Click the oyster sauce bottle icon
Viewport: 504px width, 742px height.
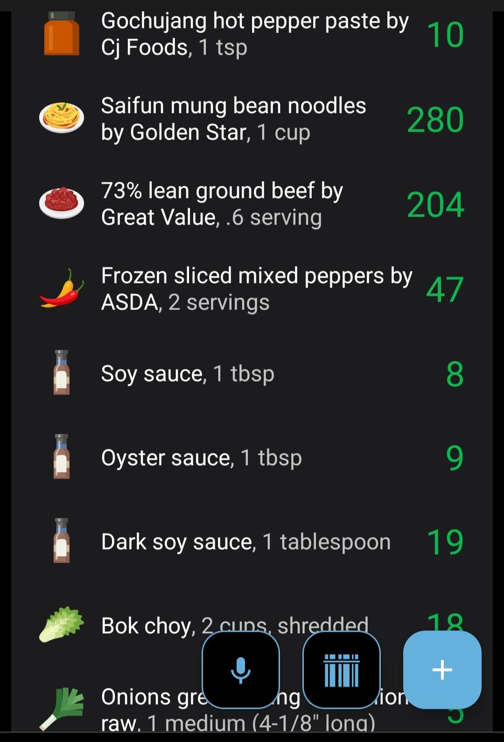coord(62,457)
